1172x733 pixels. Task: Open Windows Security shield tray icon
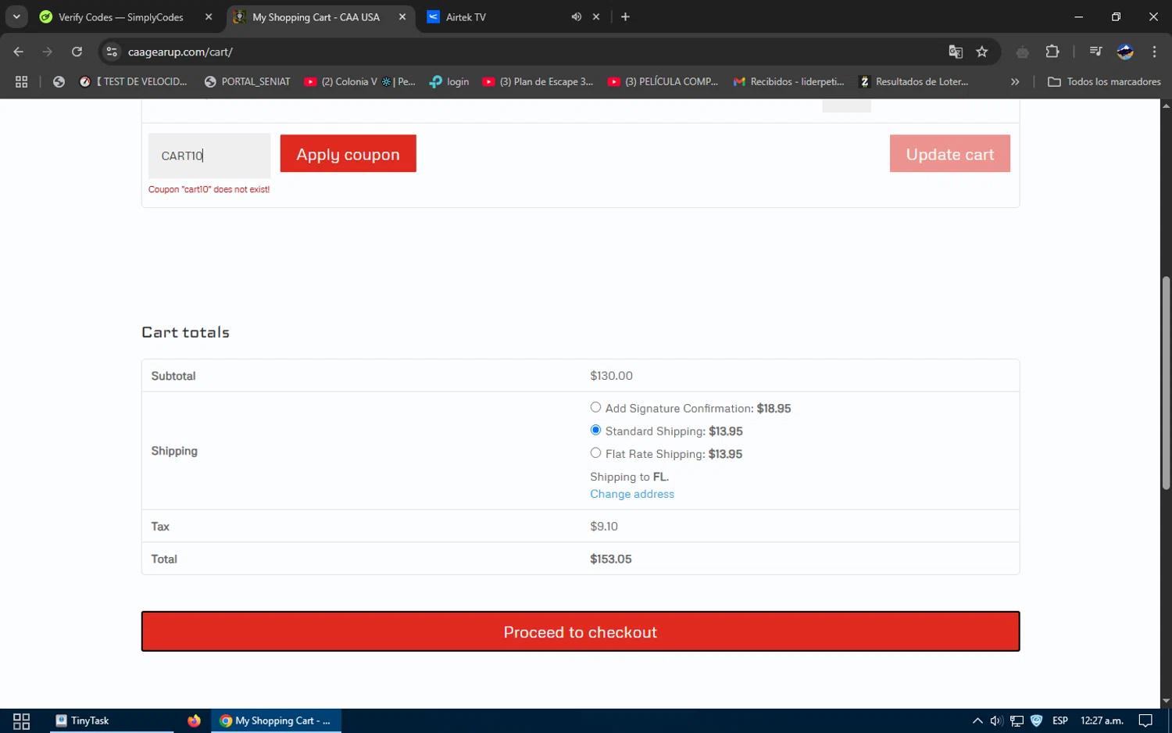1037,720
